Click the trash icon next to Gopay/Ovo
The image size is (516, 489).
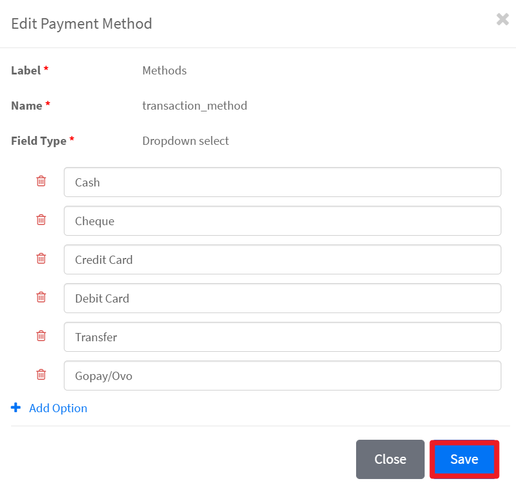coord(41,375)
